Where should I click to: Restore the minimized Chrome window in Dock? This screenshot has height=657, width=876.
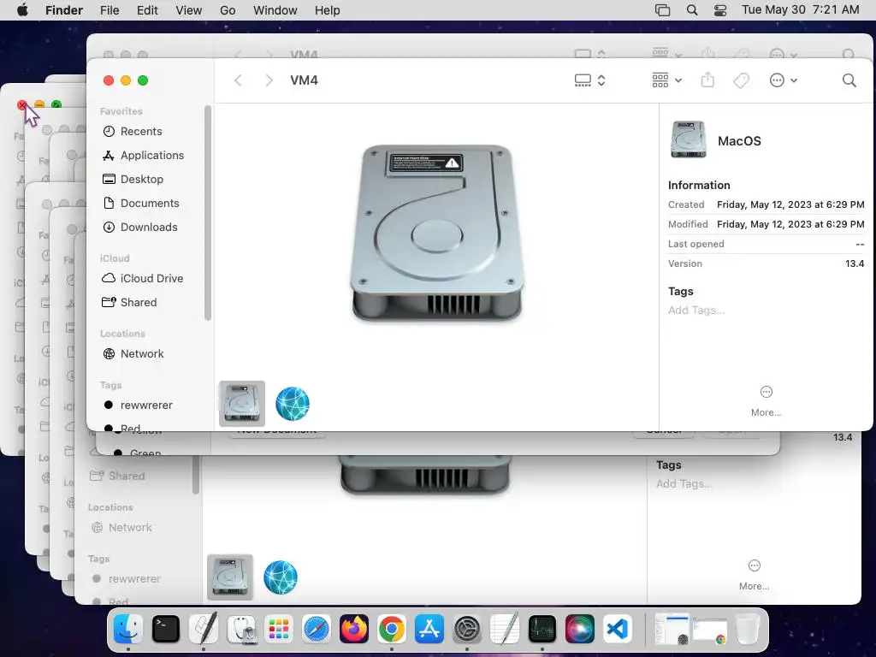tap(710, 630)
